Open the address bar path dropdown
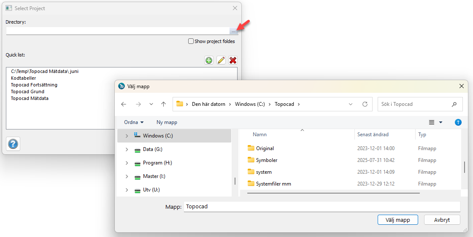The image size is (473, 237). [351, 104]
